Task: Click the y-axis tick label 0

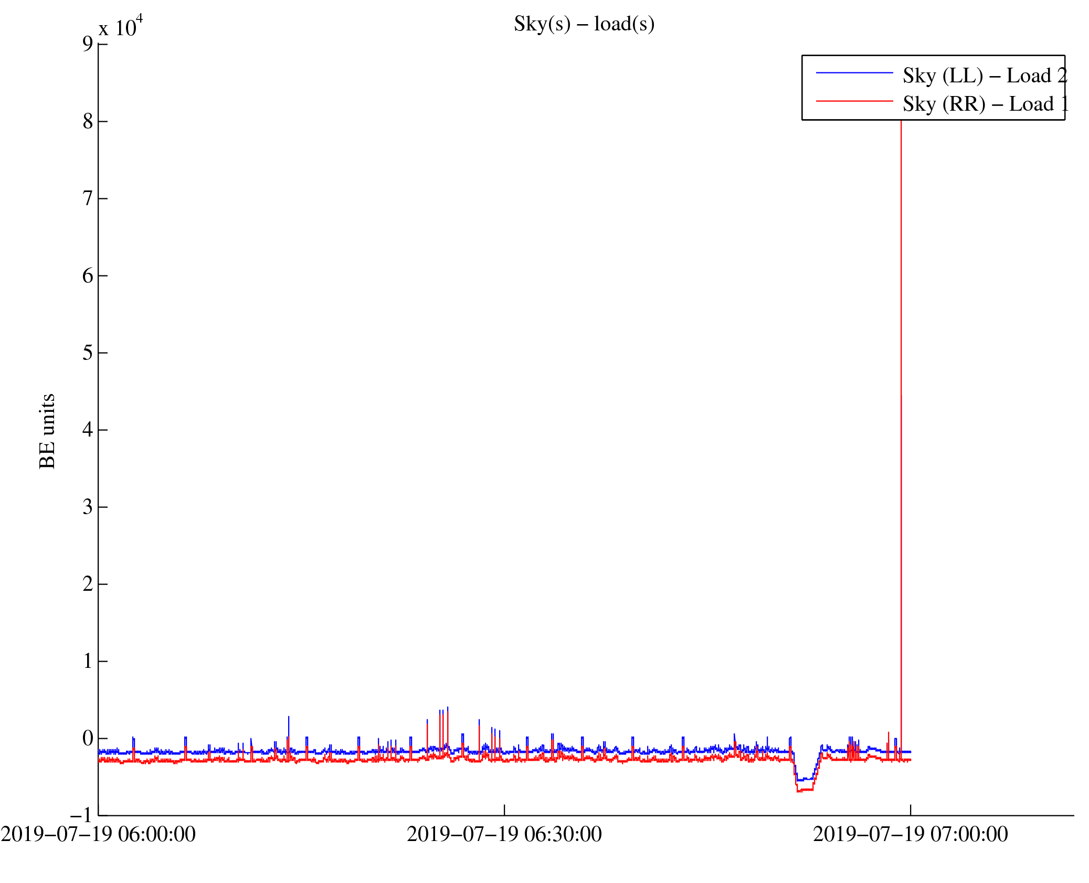Action: coord(87,738)
